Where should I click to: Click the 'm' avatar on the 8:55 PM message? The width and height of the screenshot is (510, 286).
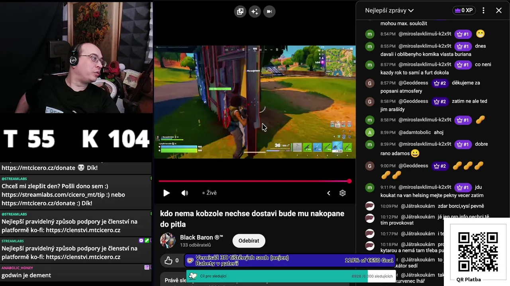(x=370, y=46)
